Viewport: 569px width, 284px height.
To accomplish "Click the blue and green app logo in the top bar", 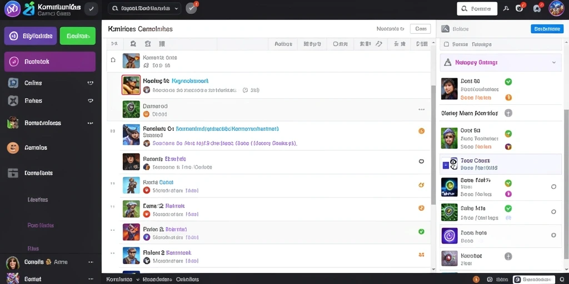I will click(x=29, y=9).
